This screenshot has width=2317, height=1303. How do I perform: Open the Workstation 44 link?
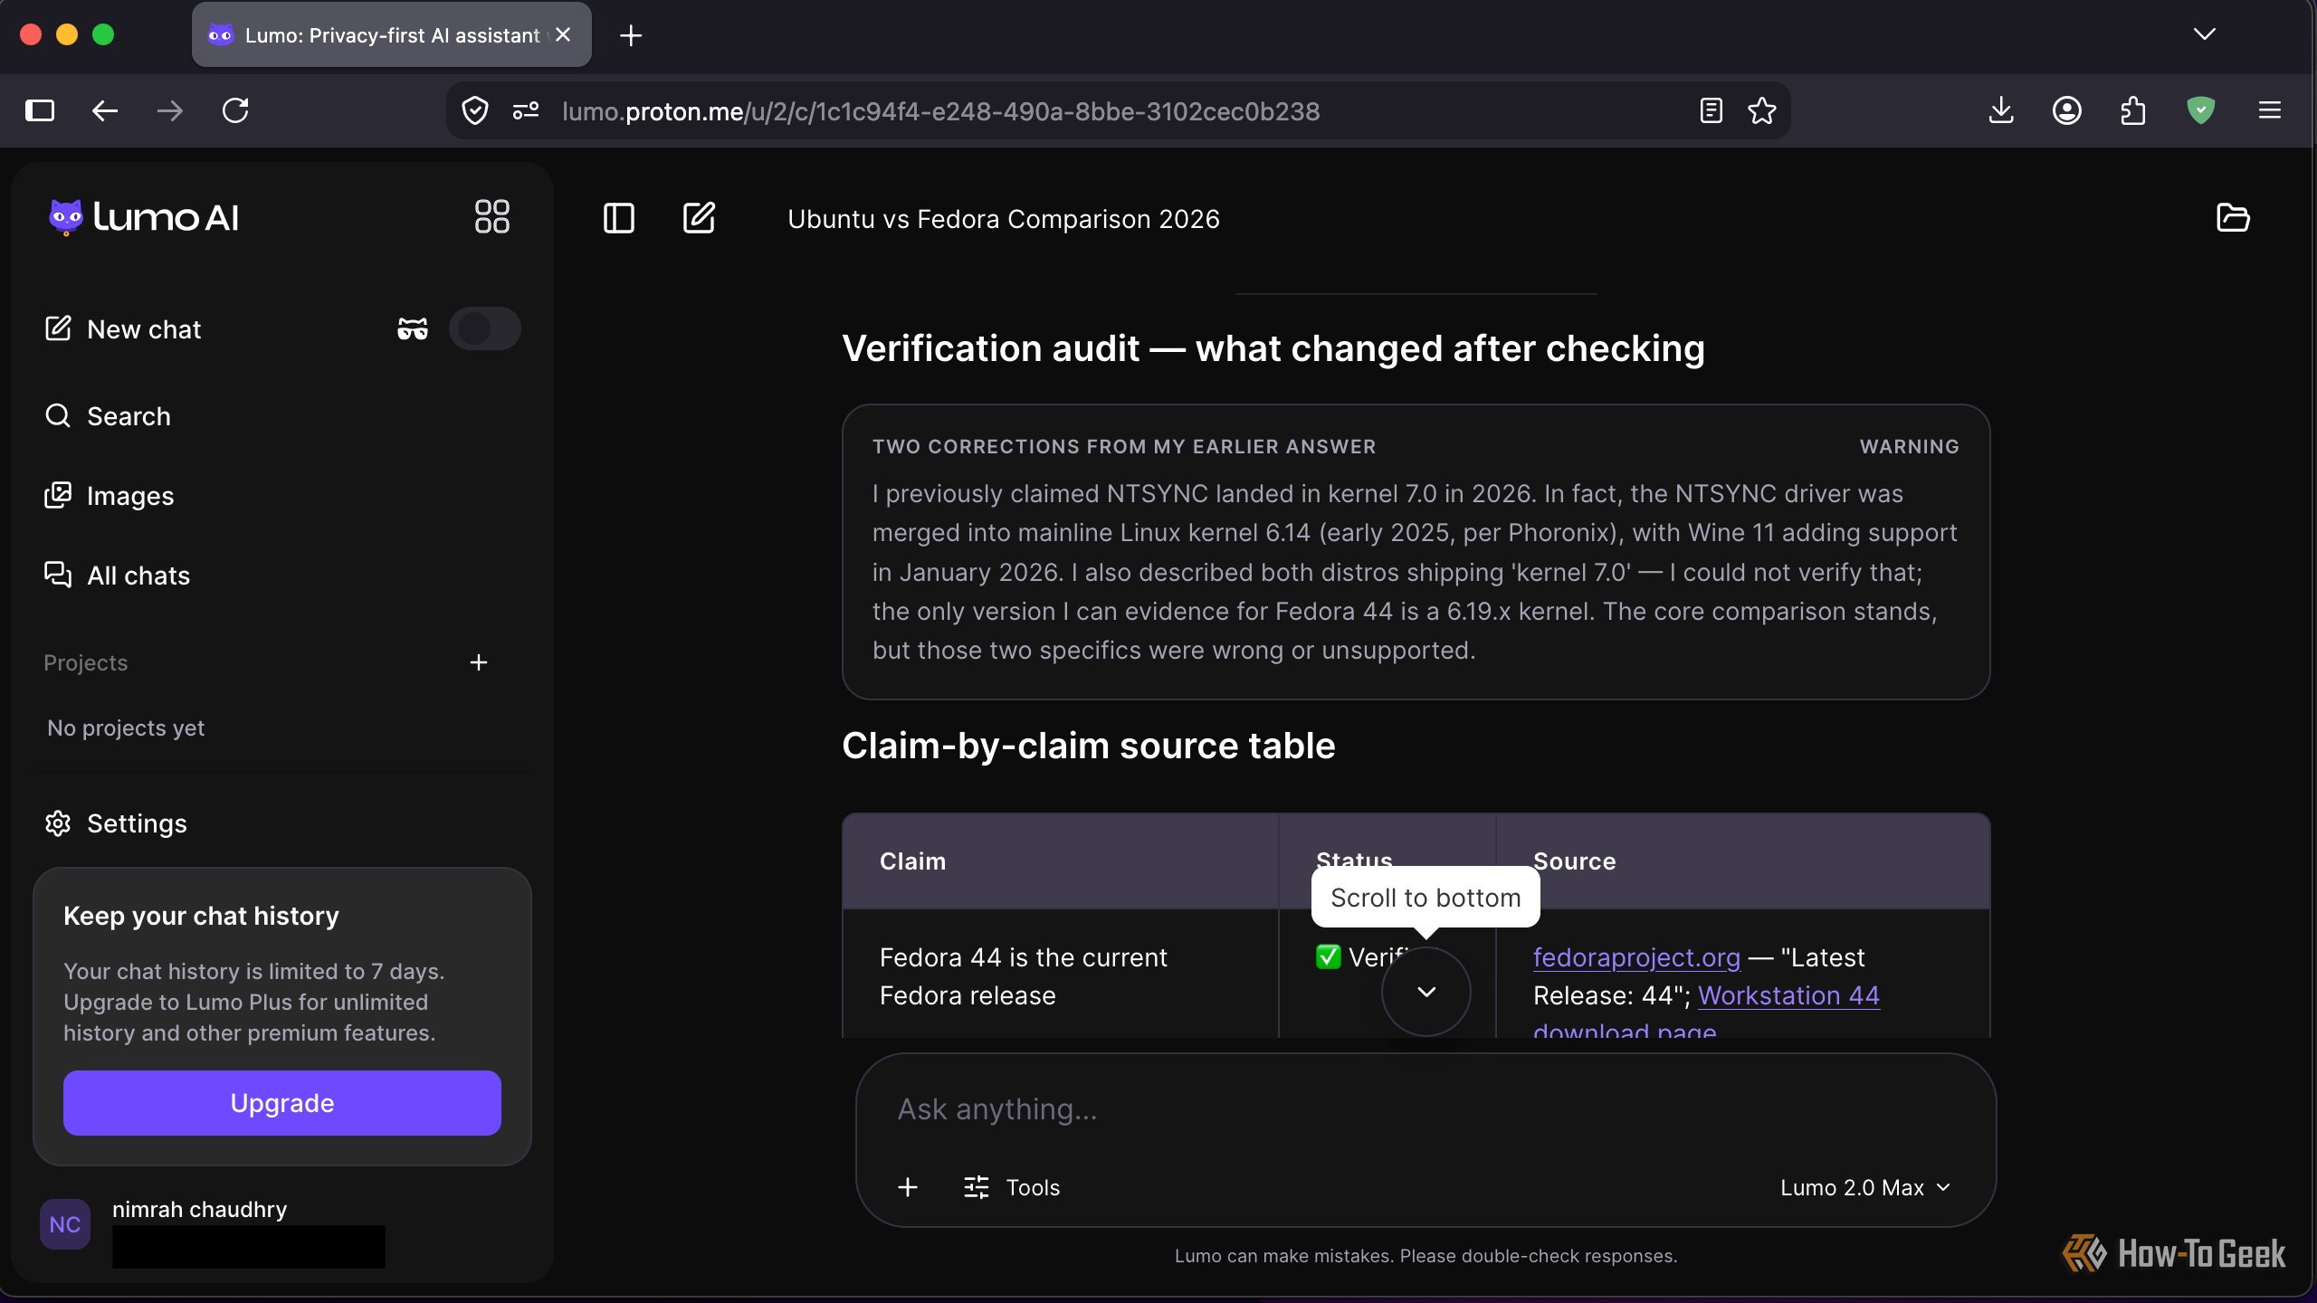click(x=1788, y=995)
